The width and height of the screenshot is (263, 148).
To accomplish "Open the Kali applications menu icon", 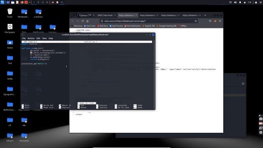I will tap(2, 2).
